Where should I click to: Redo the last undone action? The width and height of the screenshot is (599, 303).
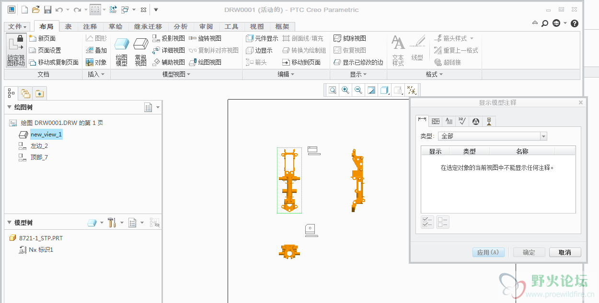click(77, 10)
